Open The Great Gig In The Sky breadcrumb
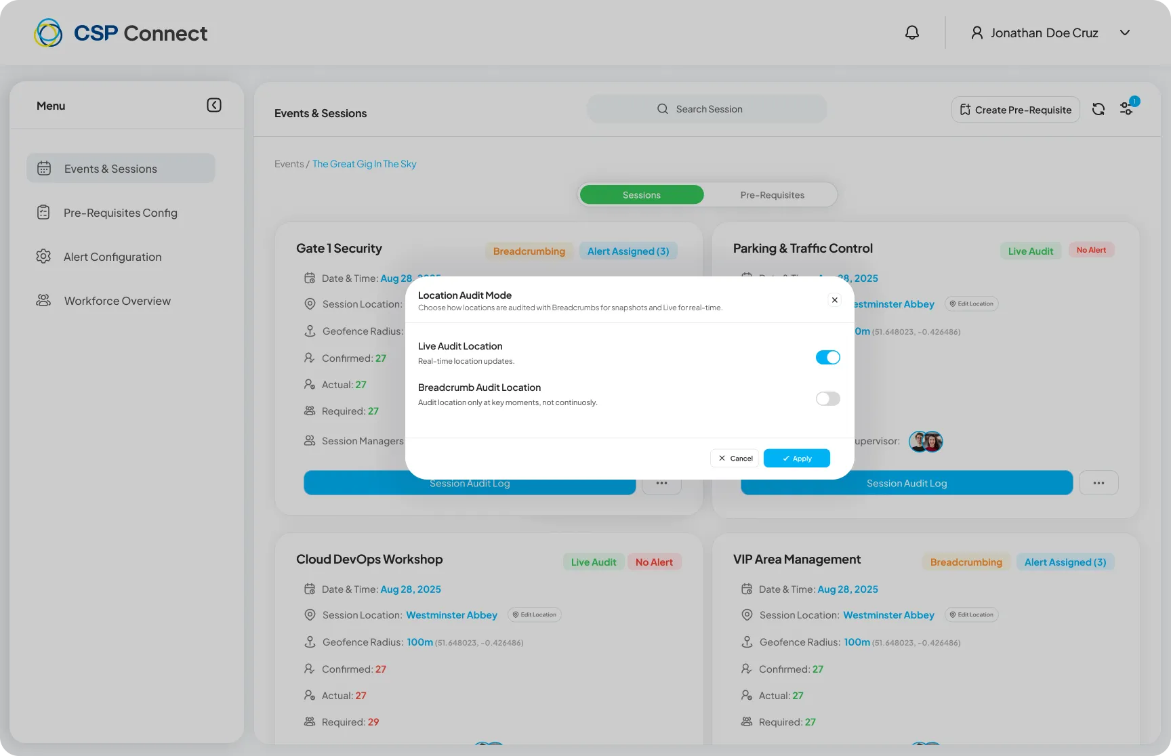This screenshot has height=756, width=1171. coord(365,164)
